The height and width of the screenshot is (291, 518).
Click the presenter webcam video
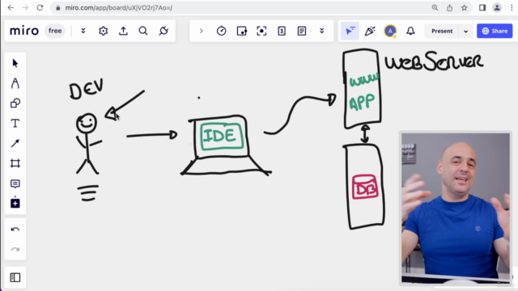point(456,208)
